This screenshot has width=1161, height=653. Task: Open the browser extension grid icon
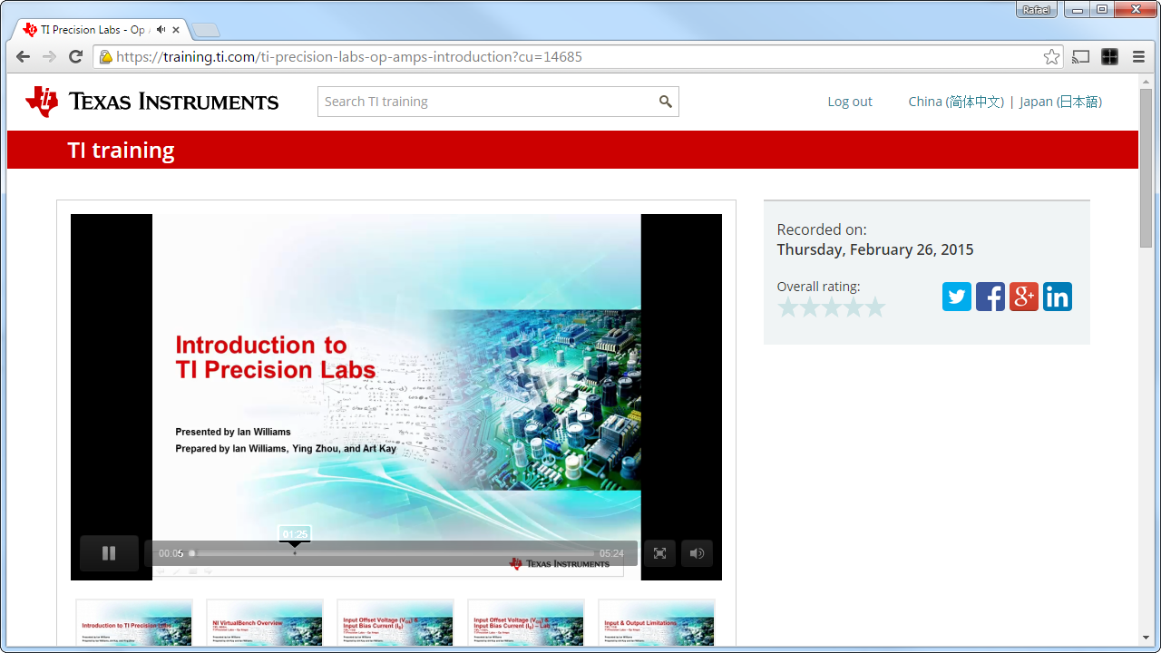pos(1109,57)
